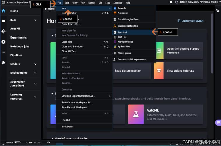Open the Extensions puzzle-piece icon
Viewport: 221px width, 146px height.
pos(4,62)
